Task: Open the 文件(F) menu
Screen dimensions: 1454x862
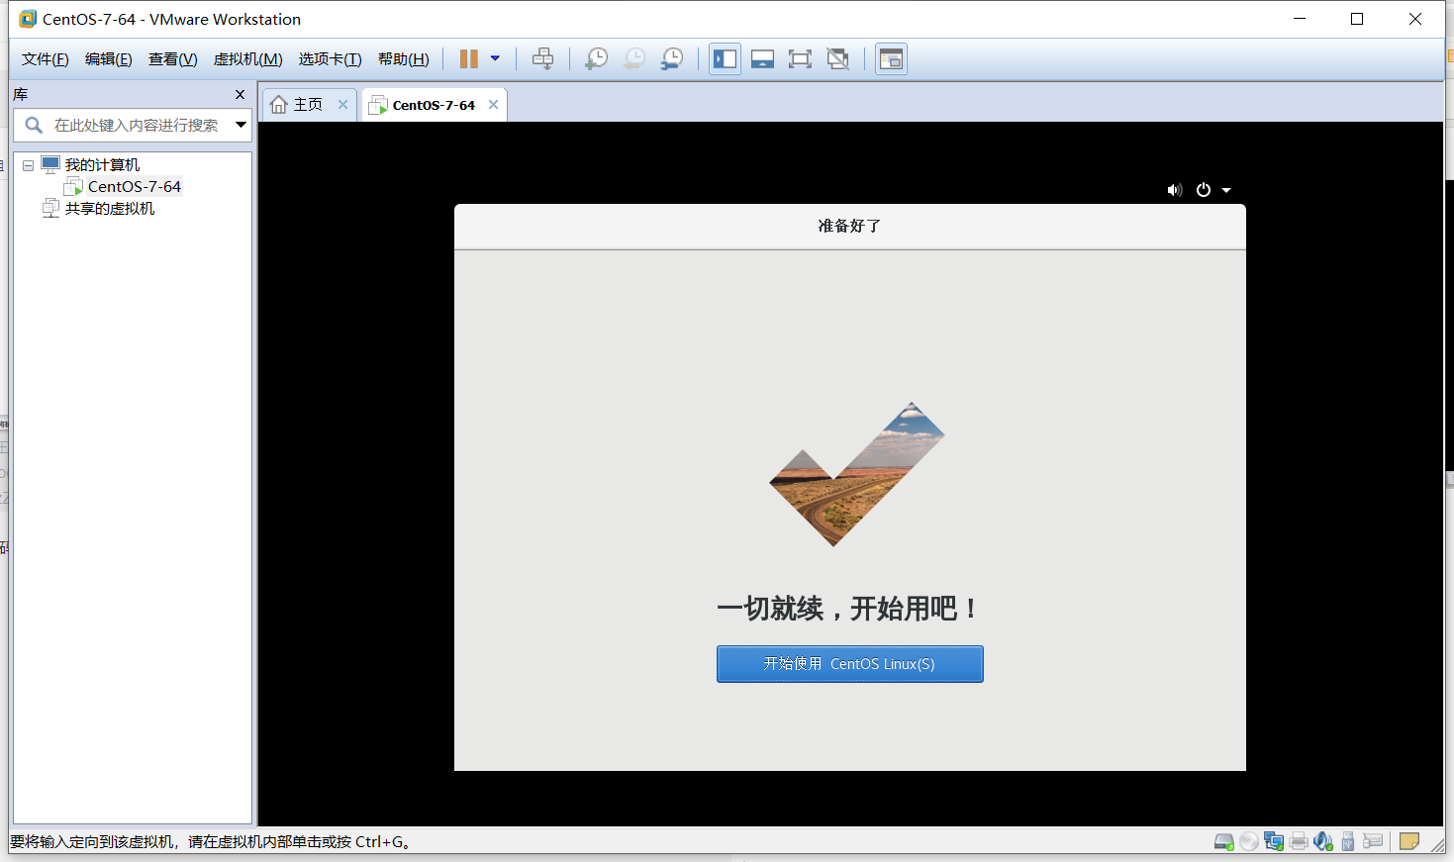Action: (x=46, y=59)
